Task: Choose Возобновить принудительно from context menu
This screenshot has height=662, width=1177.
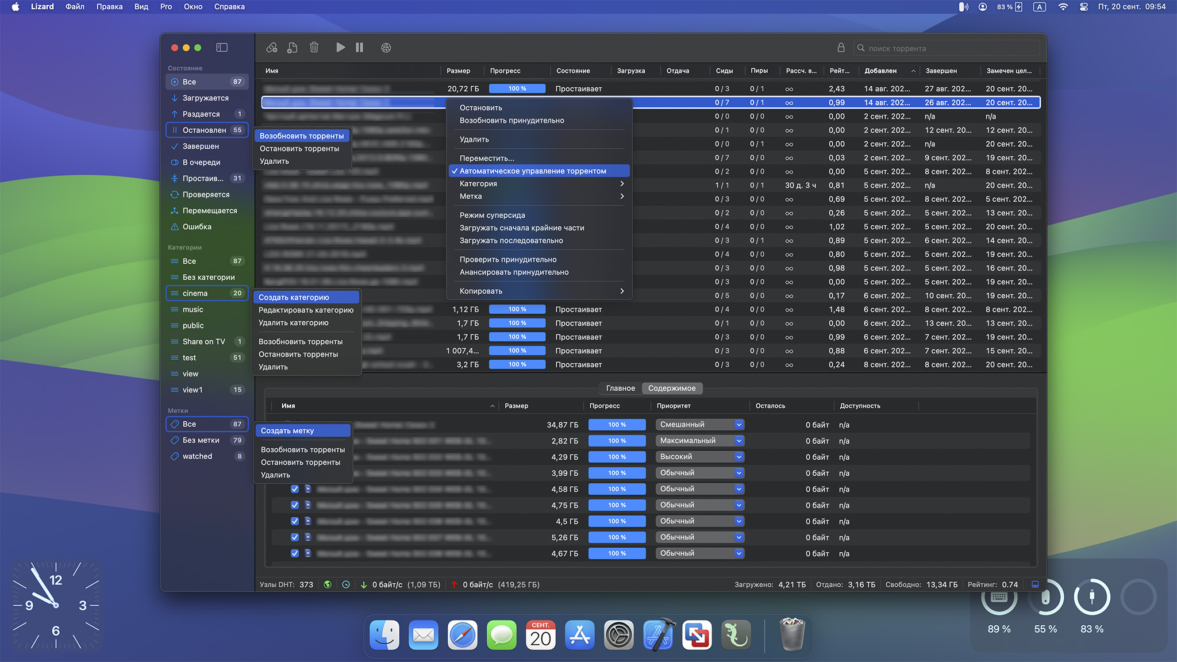Action: point(539,120)
